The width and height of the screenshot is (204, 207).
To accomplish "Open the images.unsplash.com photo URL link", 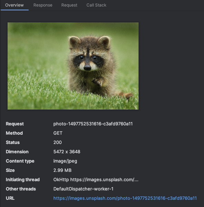I will point(125,198).
